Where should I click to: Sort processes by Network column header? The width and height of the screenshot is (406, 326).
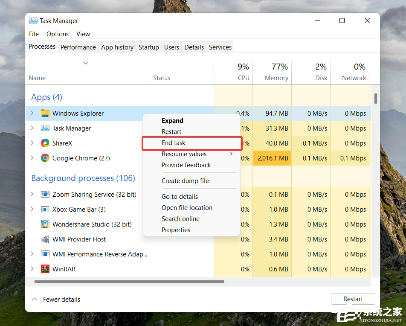point(350,73)
